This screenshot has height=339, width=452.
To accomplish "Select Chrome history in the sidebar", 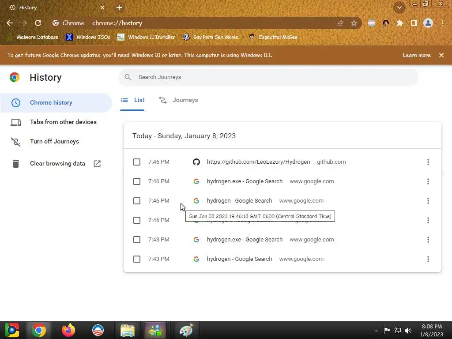I will pyautogui.click(x=56, y=102).
